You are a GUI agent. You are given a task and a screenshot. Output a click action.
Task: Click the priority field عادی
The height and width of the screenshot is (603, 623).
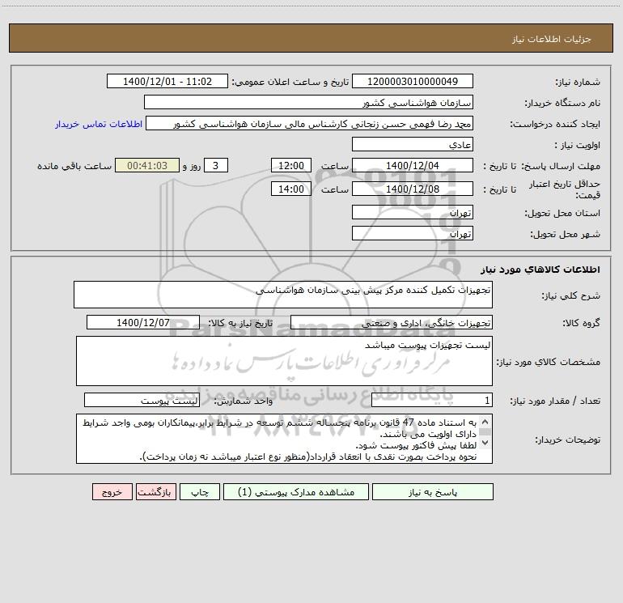[x=413, y=144]
